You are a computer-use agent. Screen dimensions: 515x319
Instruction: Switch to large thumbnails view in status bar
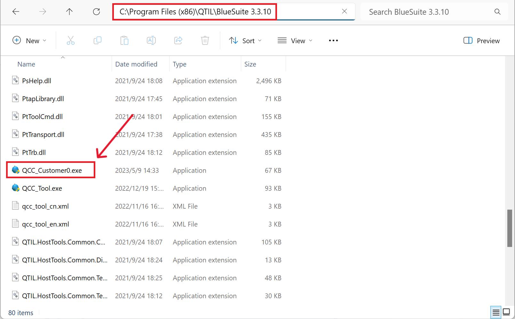point(506,312)
